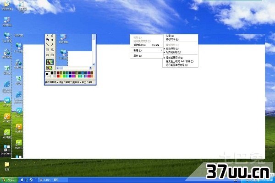275x183 pixels.
Task: Choose the opaque draw option (upper box)
Action: point(50,62)
